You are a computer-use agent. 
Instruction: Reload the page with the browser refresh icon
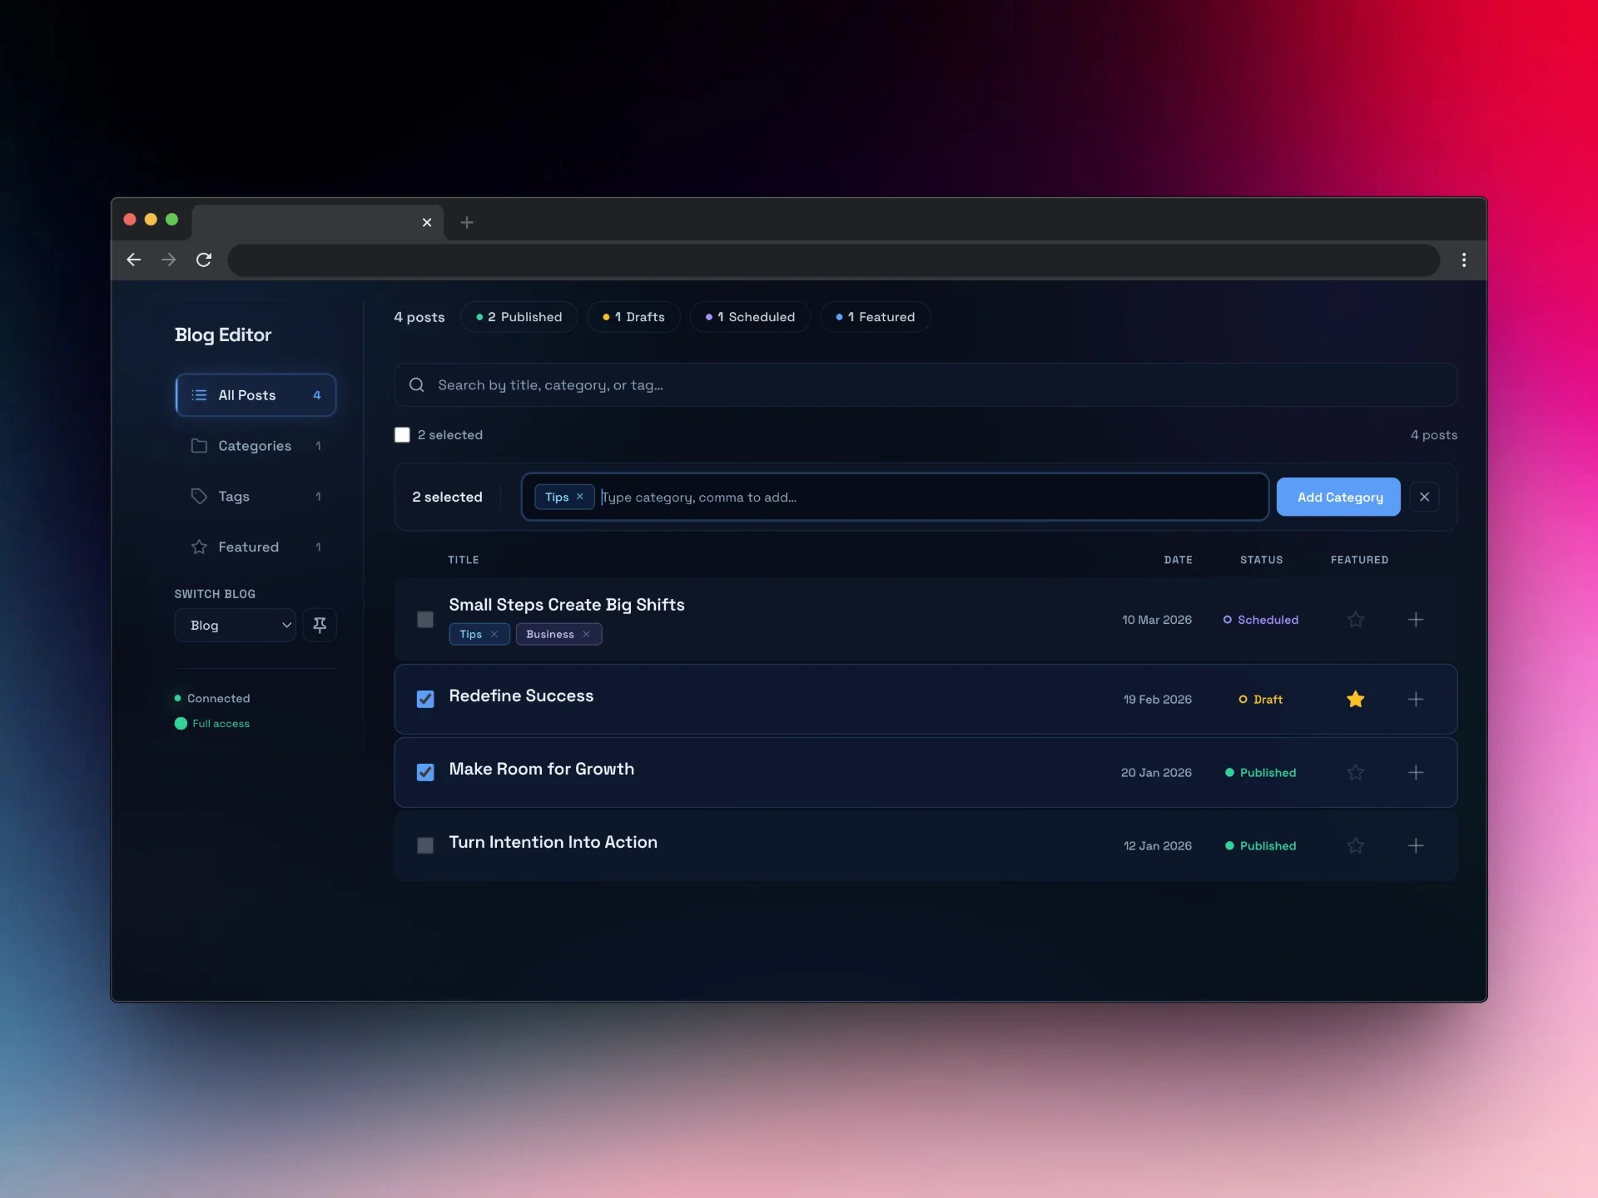pos(204,260)
